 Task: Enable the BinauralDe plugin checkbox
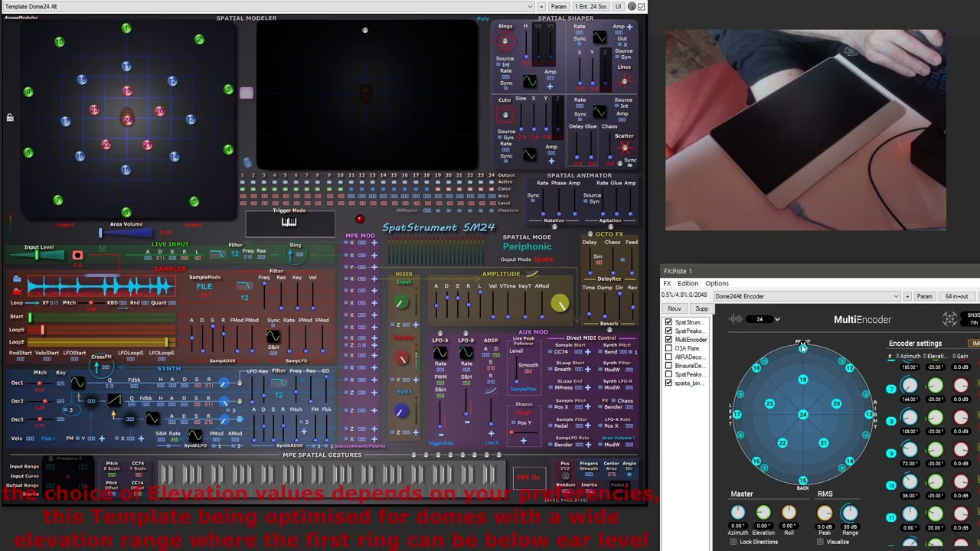coord(669,366)
